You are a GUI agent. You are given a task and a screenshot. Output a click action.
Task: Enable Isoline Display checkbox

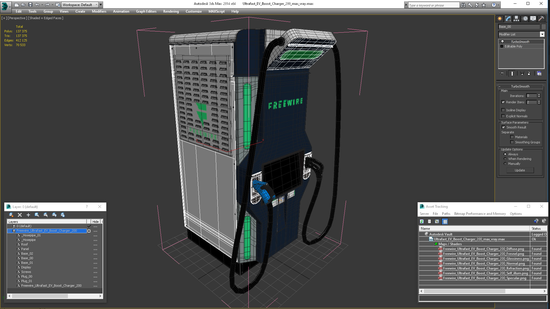[503, 110]
